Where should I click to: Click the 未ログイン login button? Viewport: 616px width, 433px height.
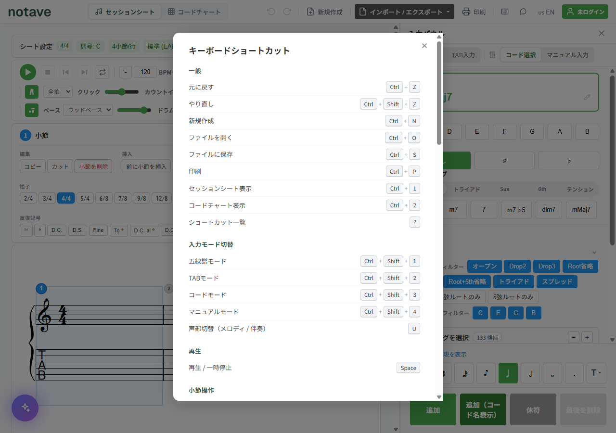click(585, 12)
